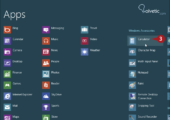Viewport: 170px width, 120px height.
Task: Select the Finance label
Action: point(17,73)
